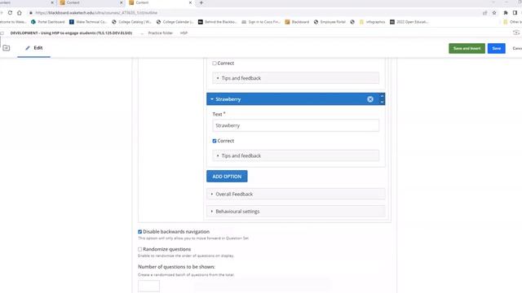
Task: Click the share page icon in address bar
Action: pos(484,13)
